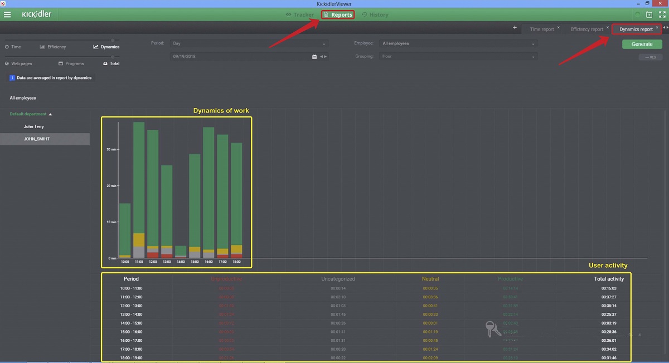This screenshot has width=669, height=363.
Task: Select employee John Terry
Action: coord(33,126)
